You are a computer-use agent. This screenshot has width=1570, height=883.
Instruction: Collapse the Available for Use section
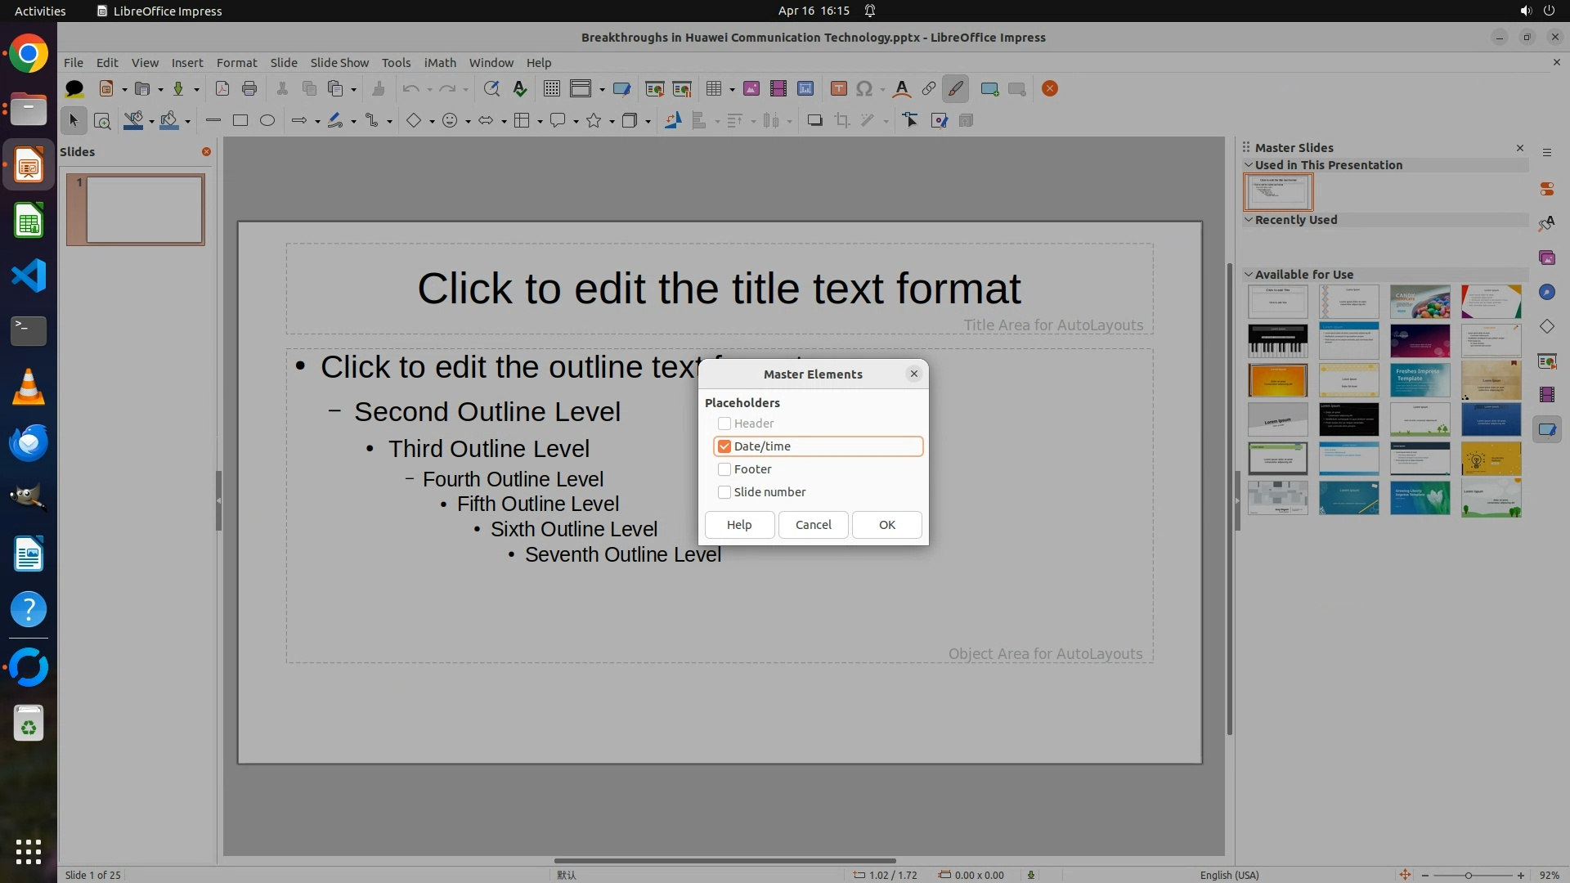point(1249,275)
